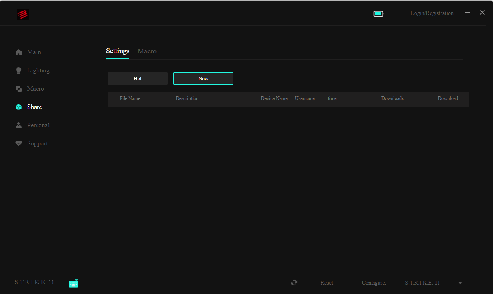Open the Macro sidebar section
Viewport: 493px width, 294px height.
point(36,89)
